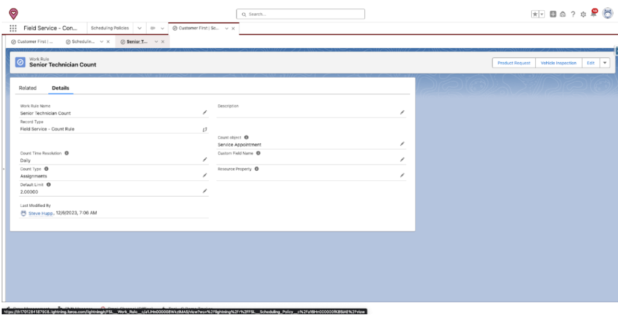
Task: Click the 'Assignments' count type value
Action: pos(34,176)
